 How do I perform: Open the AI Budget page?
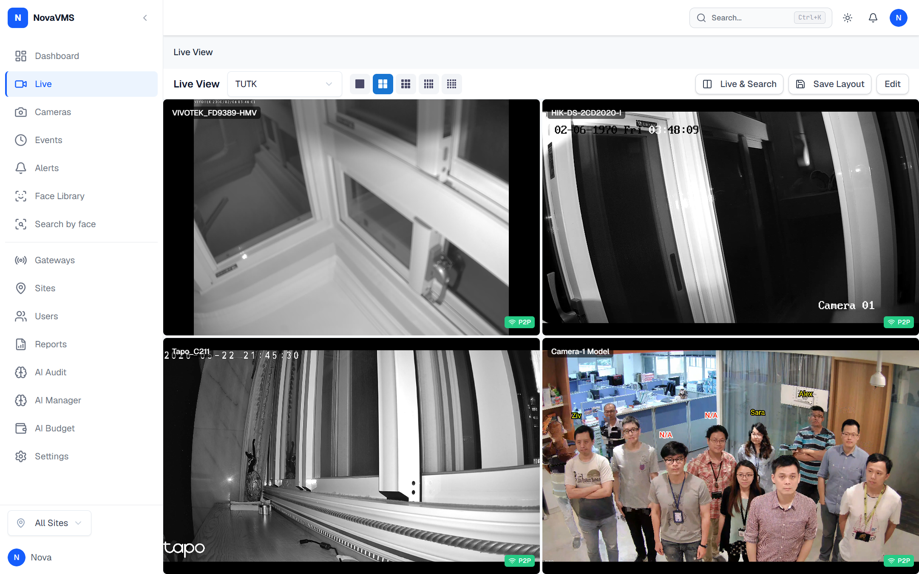(82, 428)
